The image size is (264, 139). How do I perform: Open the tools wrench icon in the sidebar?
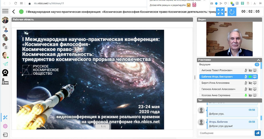5,117
